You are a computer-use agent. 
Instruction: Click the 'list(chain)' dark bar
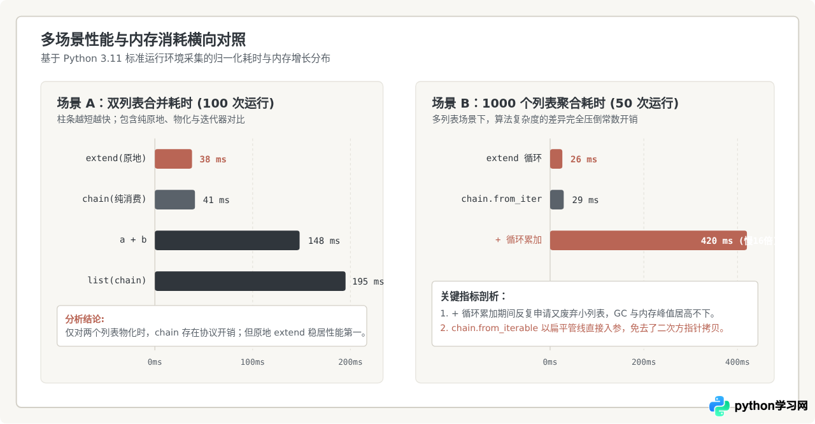[250, 281]
